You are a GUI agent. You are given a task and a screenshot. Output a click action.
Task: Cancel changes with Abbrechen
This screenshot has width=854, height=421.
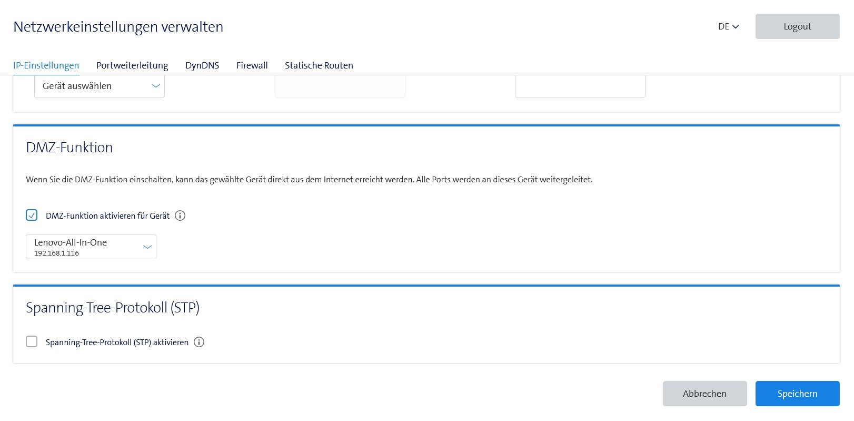(704, 394)
